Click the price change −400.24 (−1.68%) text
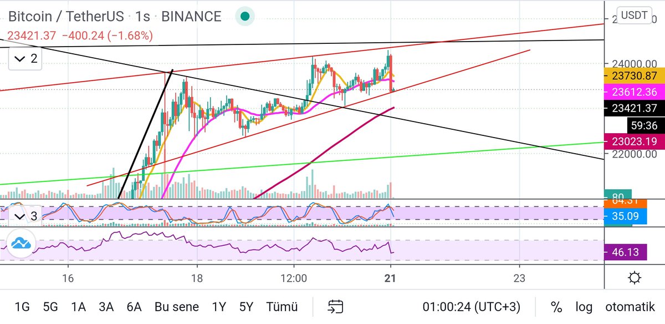This screenshot has width=665, height=324. click(108, 36)
